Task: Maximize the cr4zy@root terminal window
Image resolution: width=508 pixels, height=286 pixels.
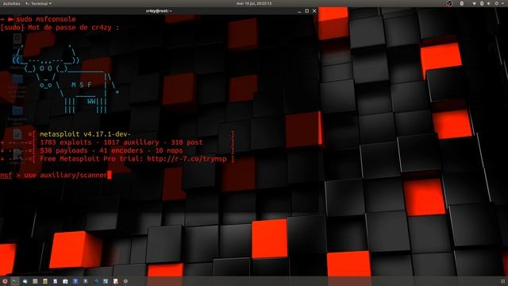Action: click(x=307, y=10)
